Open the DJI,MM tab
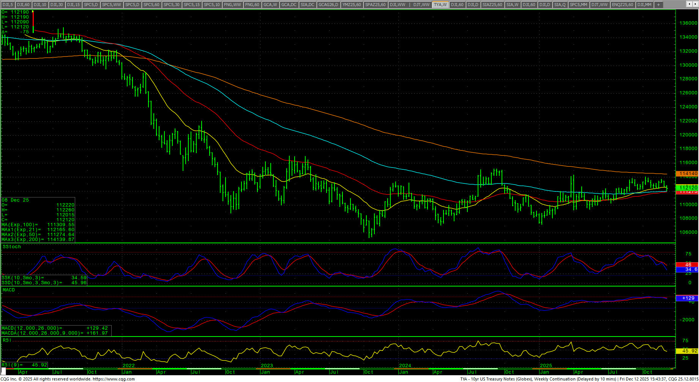 click(x=644, y=5)
